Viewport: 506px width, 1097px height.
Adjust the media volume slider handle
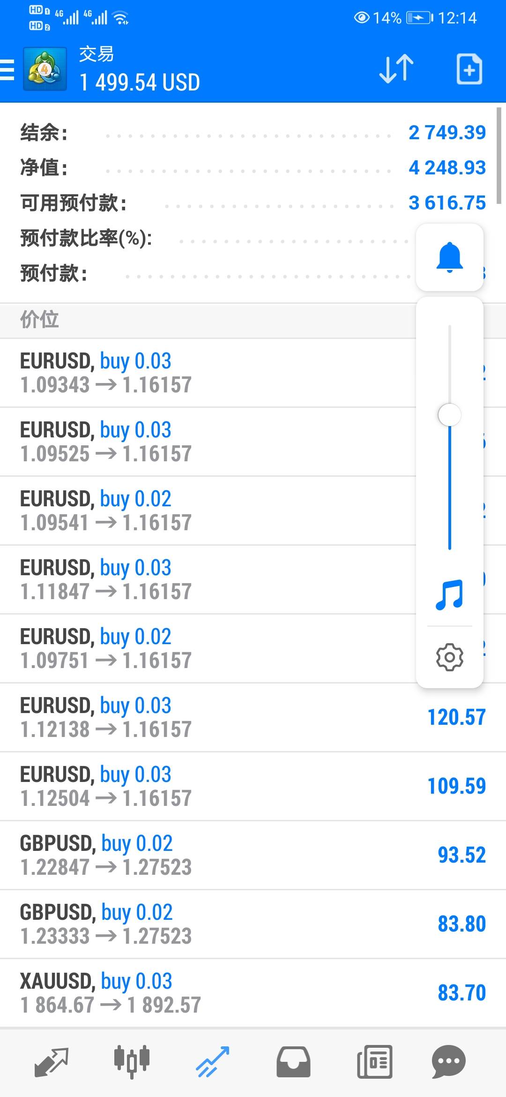coord(449,415)
